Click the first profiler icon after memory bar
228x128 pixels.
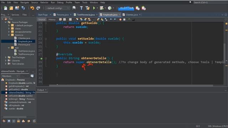point(138,8)
